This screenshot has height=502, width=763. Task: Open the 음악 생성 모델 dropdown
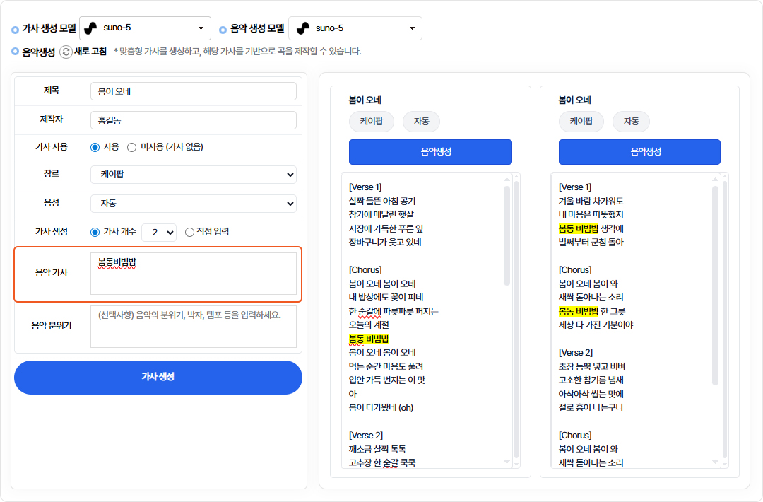pyautogui.click(x=355, y=28)
